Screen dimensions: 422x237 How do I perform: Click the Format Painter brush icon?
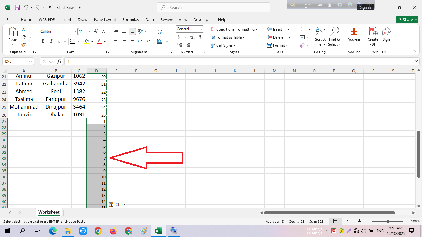point(23,45)
